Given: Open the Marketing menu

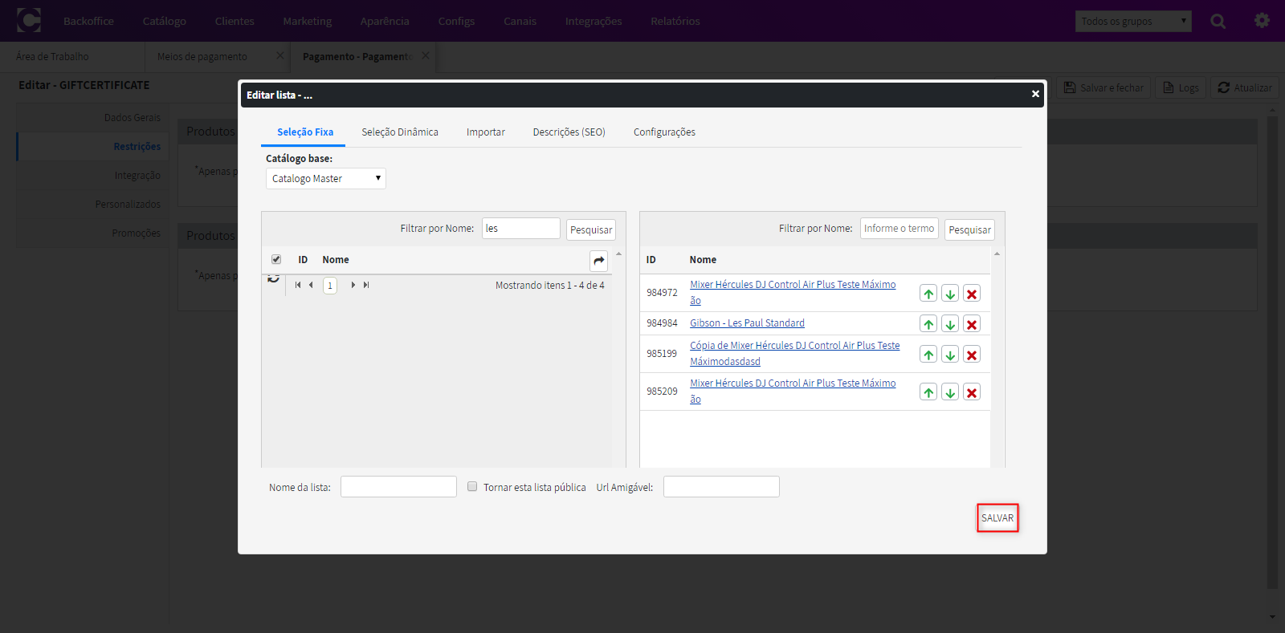Looking at the screenshot, I should click(x=308, y=21).
